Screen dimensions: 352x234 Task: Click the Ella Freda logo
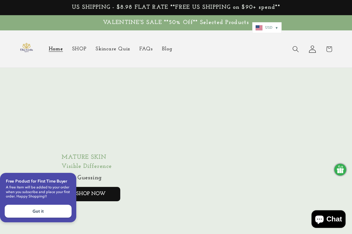pos(26,48)
